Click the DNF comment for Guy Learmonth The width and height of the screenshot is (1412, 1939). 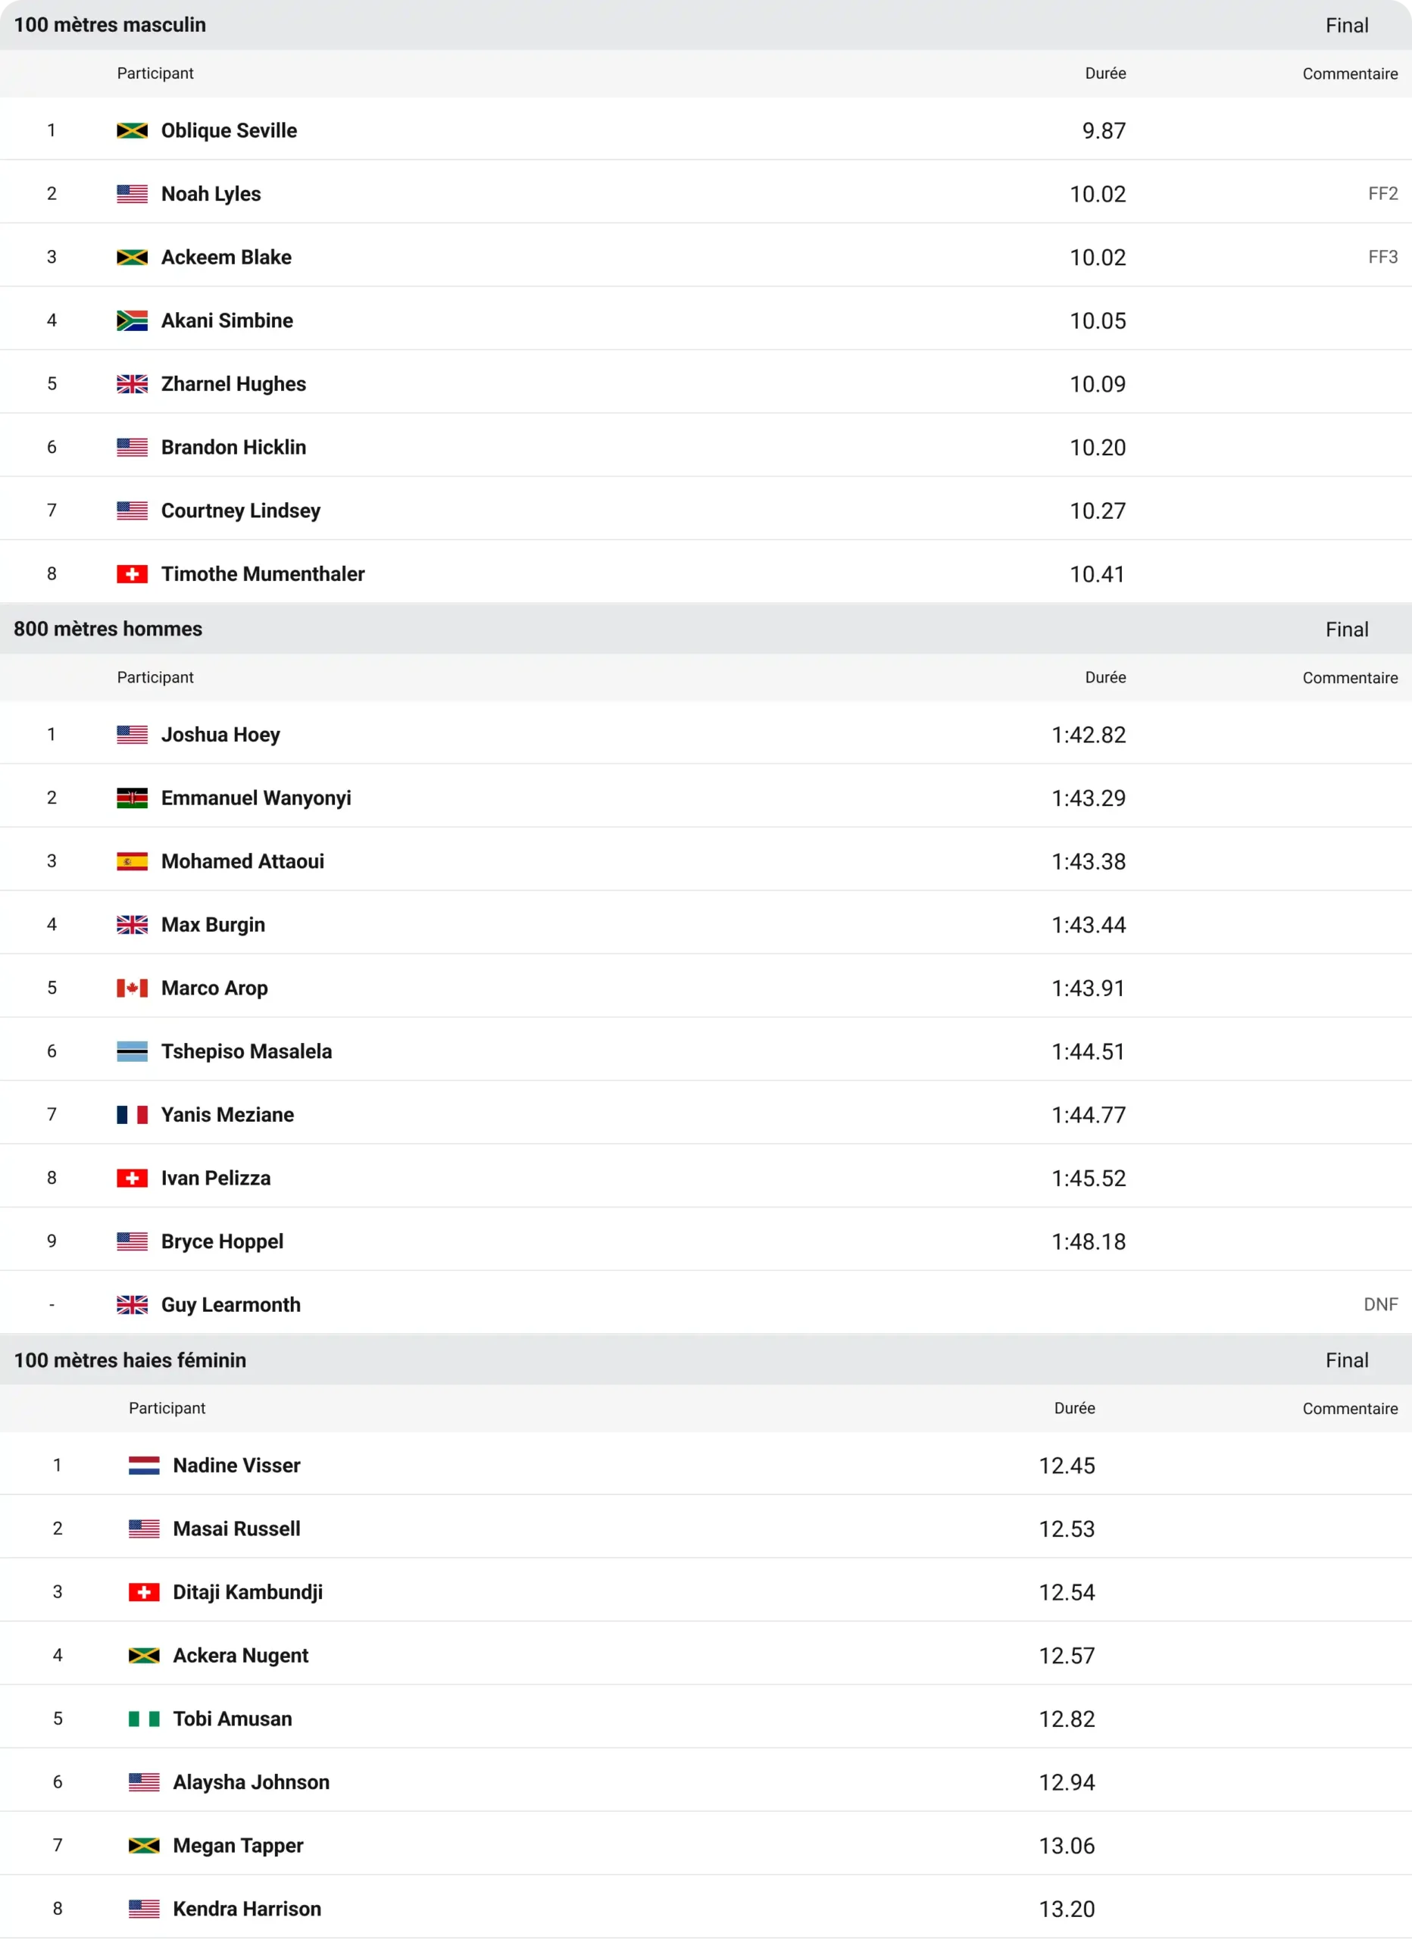[x=1380, y=1304]
